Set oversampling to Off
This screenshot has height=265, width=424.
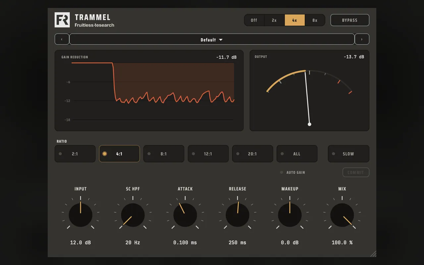(254, 20)
